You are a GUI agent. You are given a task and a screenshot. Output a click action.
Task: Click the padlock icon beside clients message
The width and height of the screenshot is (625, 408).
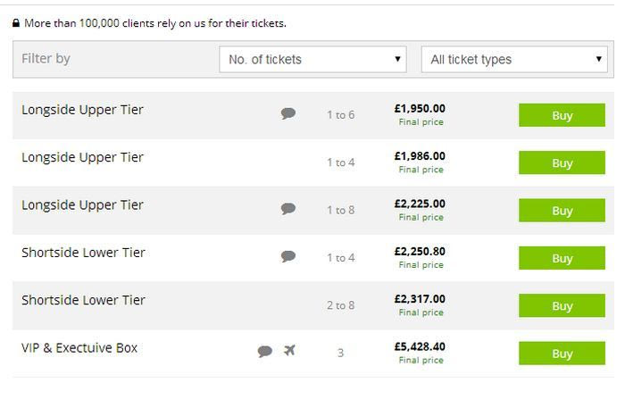[16, 23]
